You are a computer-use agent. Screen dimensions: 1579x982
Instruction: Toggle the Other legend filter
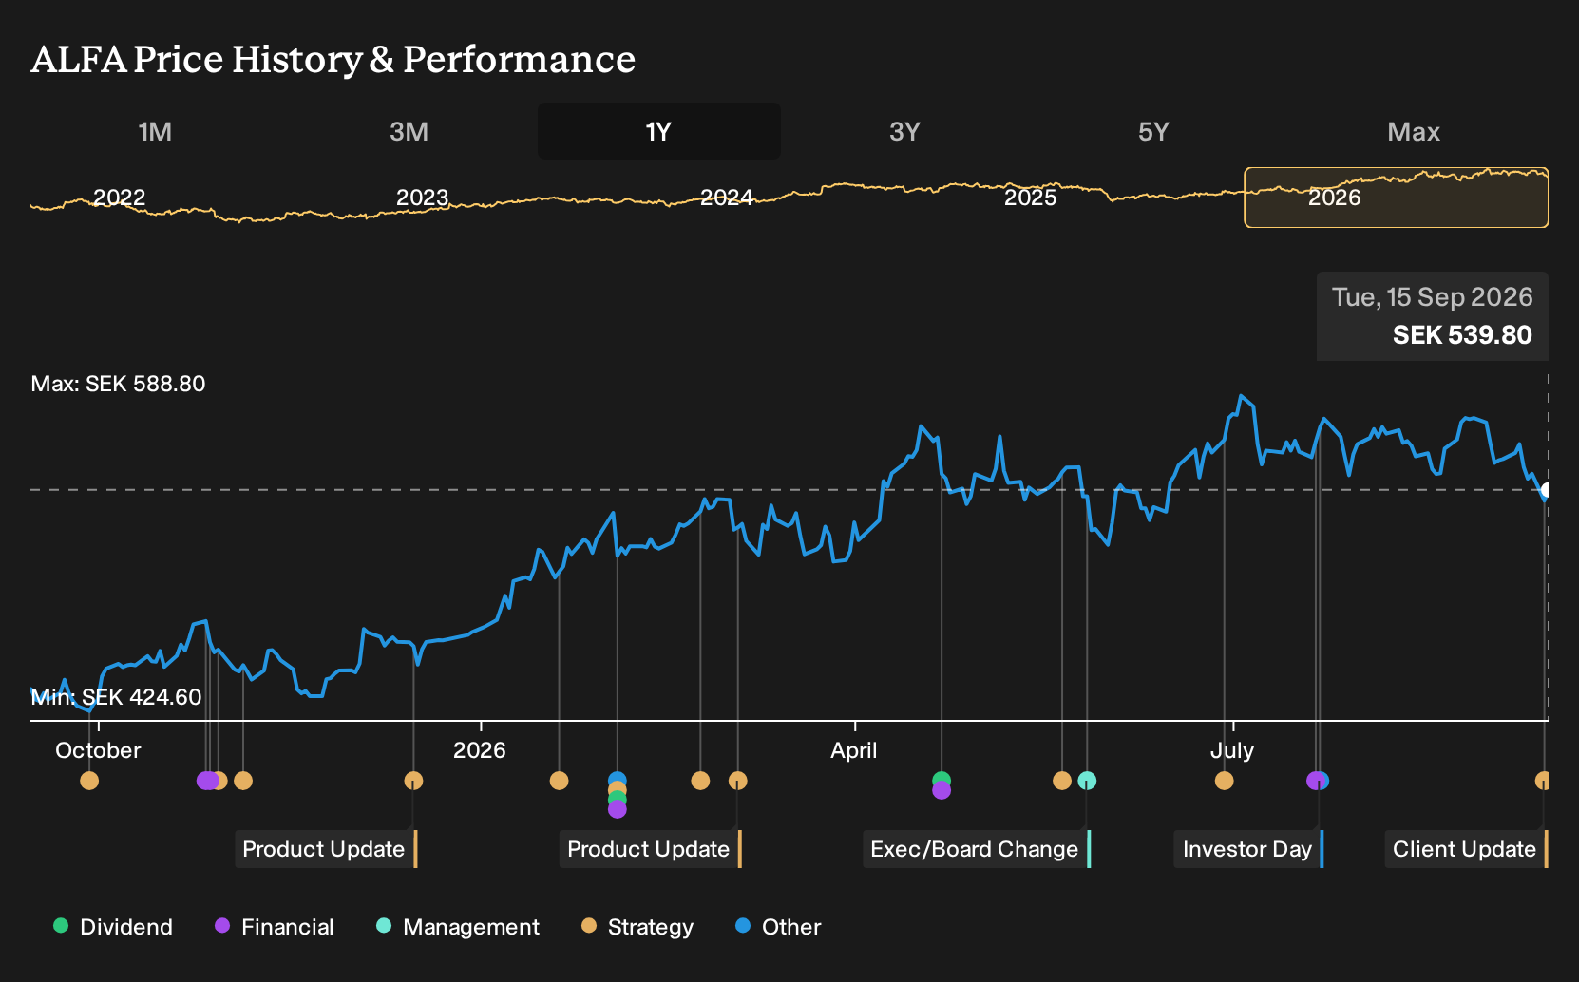click(x=778, y=927)
